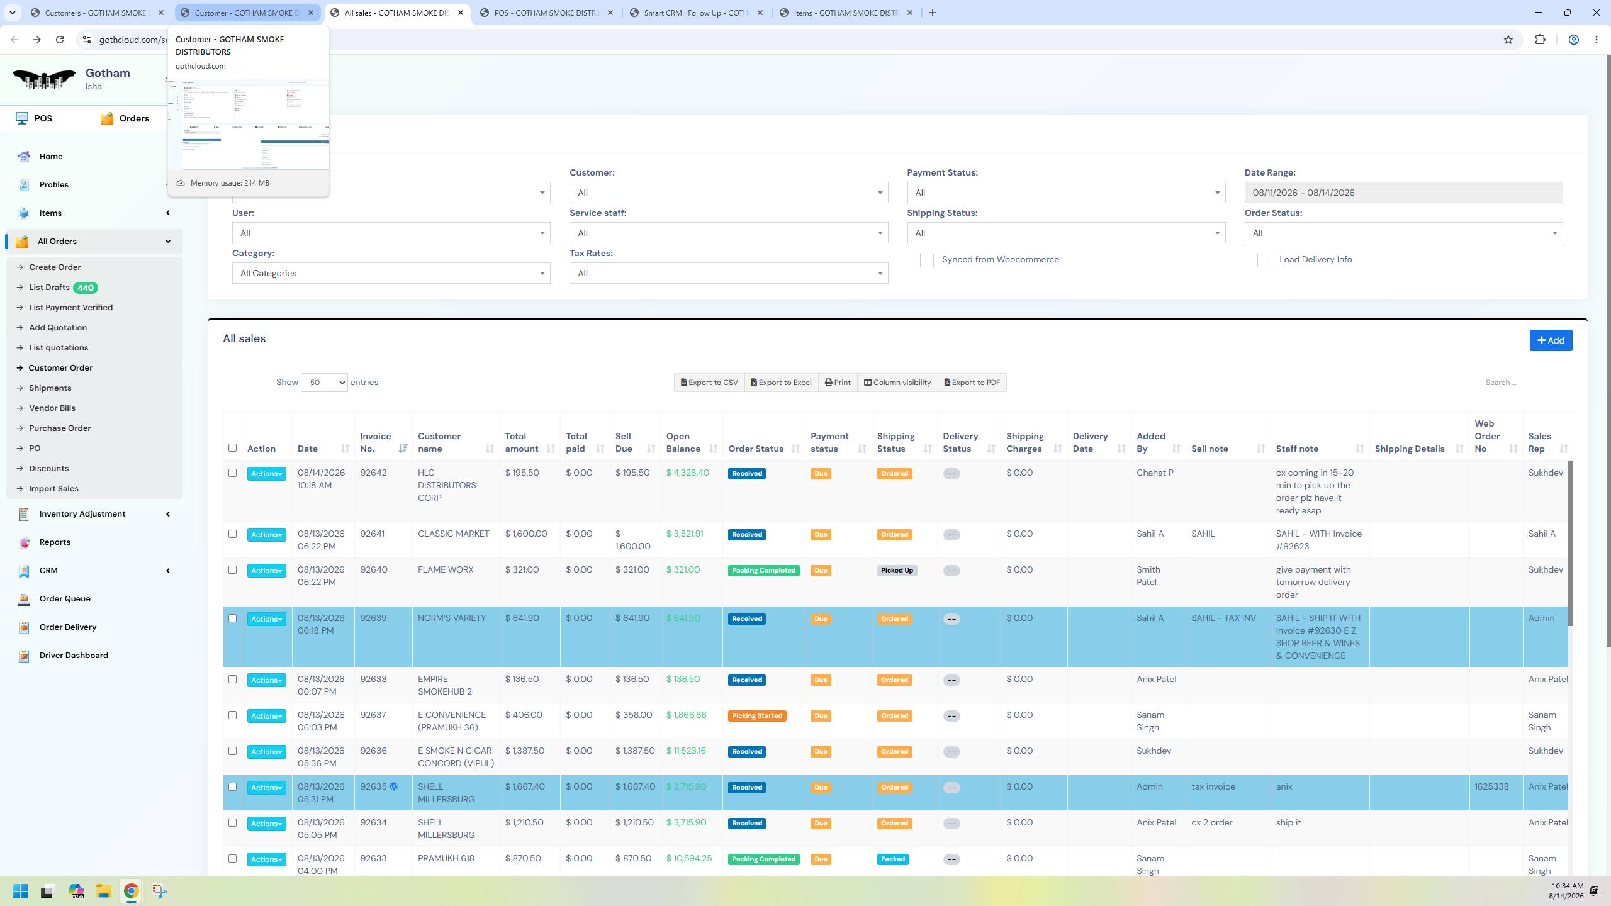Open the Order Queue icon
The height and width of the screenshot is (906, 1611).
[24, 598]
